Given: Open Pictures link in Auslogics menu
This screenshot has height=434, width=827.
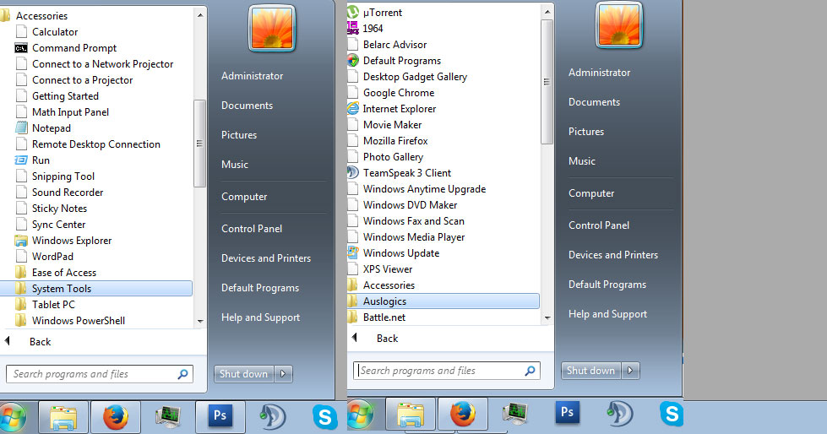Looking at the screenshot, I should [586, 132].
